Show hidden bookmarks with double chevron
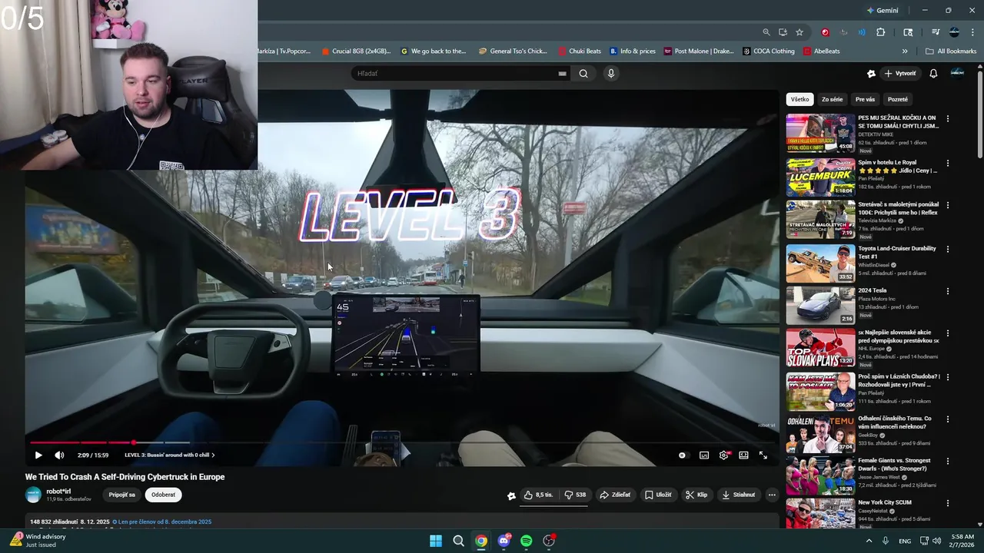 click(905, 51)
